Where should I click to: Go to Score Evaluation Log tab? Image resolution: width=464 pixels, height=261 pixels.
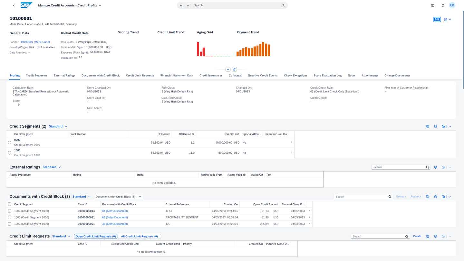[327, 75]
